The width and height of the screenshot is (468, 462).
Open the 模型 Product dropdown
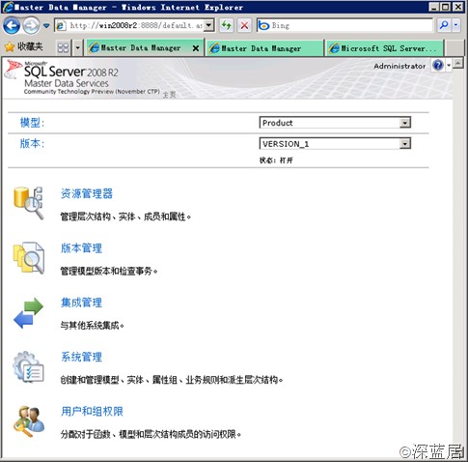click(335, 123)
